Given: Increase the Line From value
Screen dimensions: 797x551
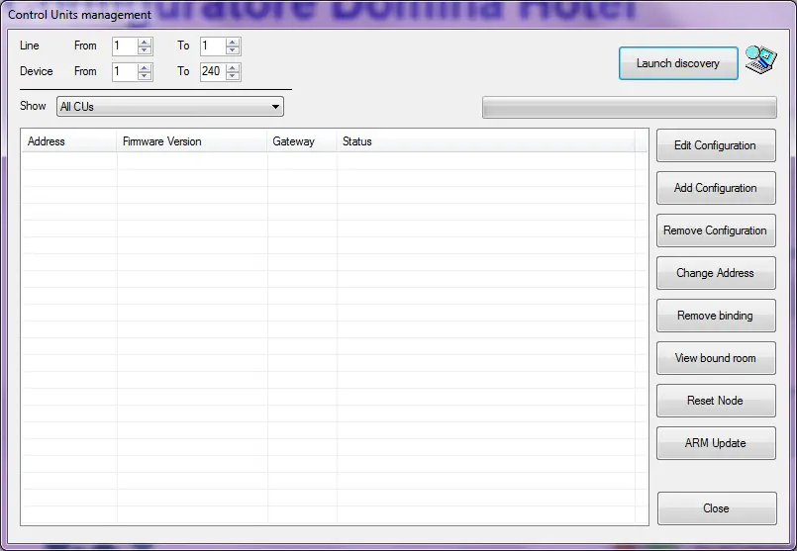Looking at the screenshot, I should pos(145,43).
